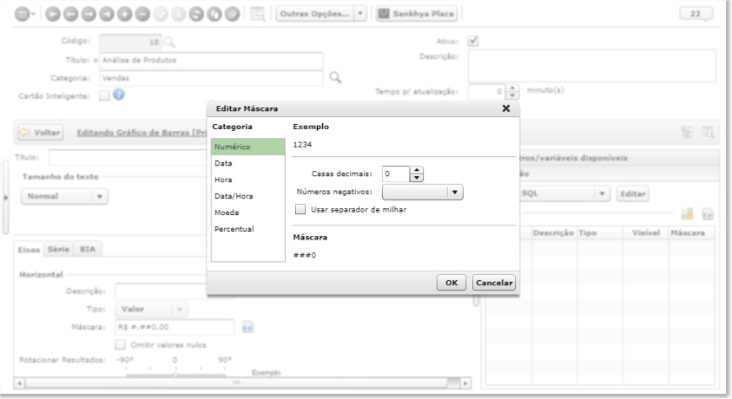Switch to the Série tab
Viewport: 732px width, 399px height.
point(58,250)
